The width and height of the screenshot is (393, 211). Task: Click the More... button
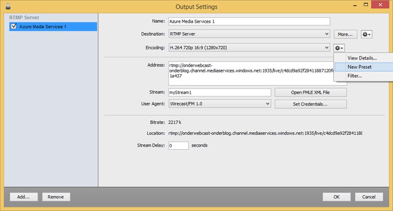click(345, 34)
